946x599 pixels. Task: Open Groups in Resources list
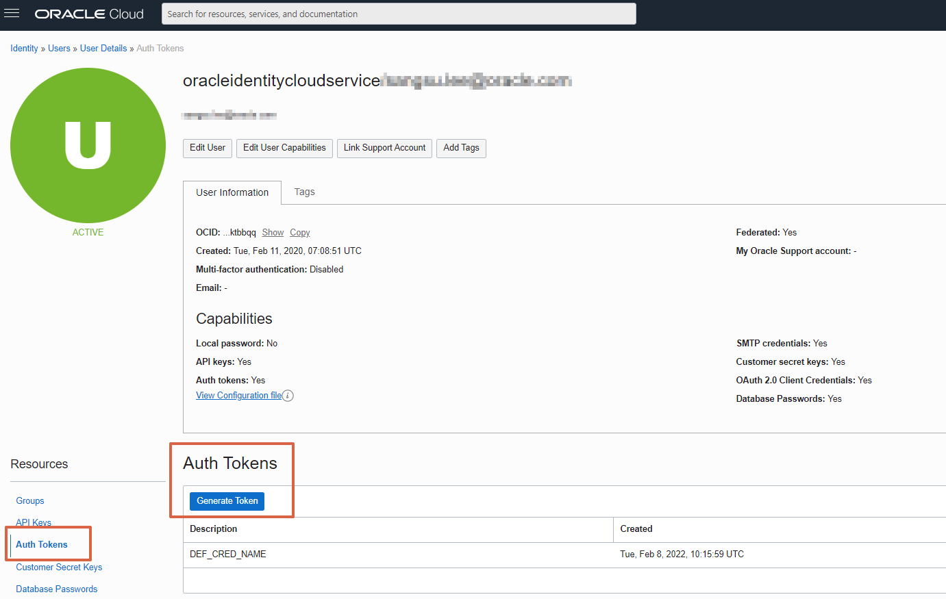(x=30, y=501)
